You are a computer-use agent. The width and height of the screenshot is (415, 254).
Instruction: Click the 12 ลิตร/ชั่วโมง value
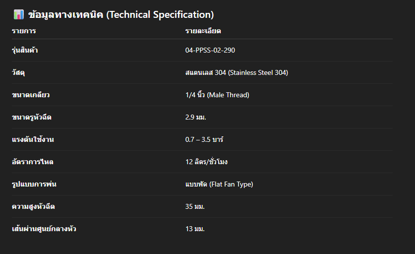[x=206, y=162]
